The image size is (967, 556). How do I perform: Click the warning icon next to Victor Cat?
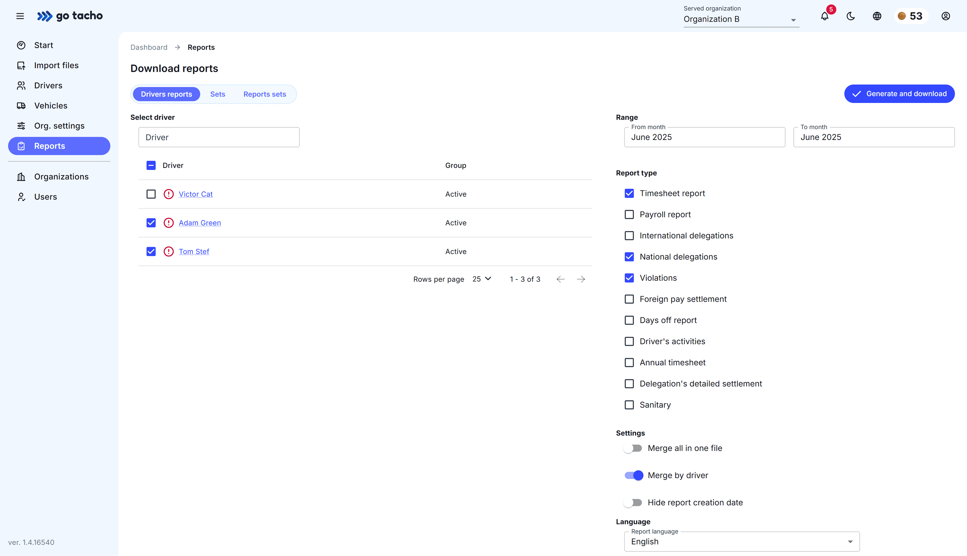pos(168,194)
